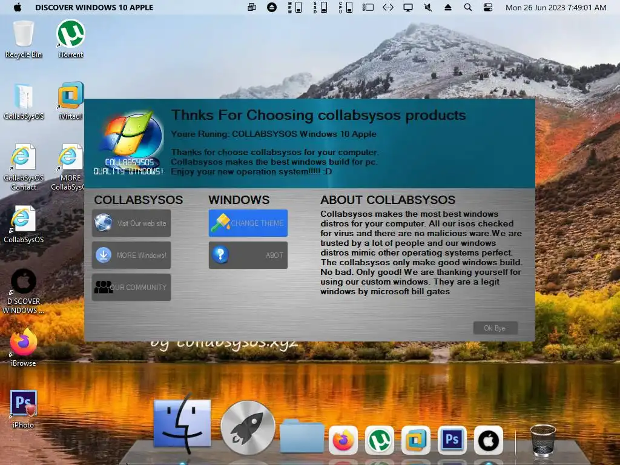Launch VirtualBox-style icon in the dock
The height and width of the screenshot is (465, 620).
coord(415,440)
